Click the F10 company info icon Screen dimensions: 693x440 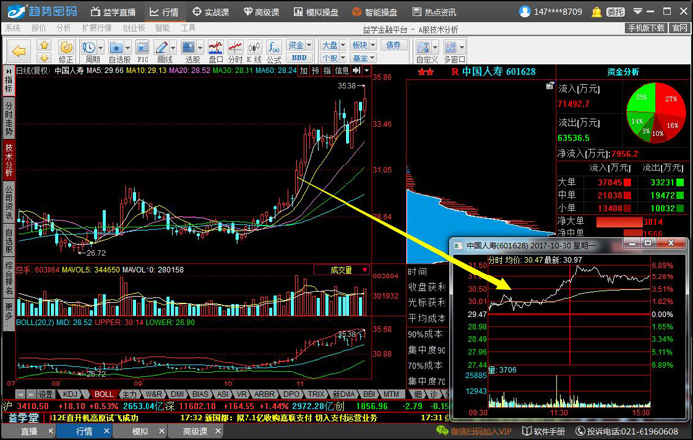142,51
